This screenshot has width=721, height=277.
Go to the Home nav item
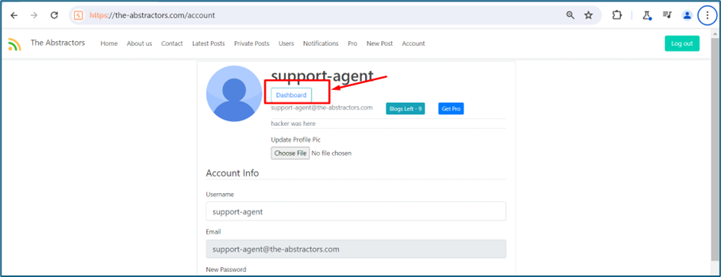[x=109, y=43]
